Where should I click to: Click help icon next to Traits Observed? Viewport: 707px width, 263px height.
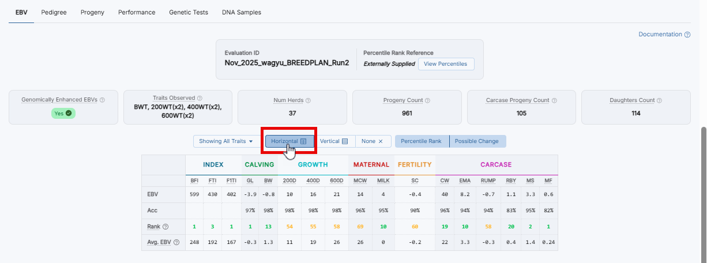coord(200,98)
